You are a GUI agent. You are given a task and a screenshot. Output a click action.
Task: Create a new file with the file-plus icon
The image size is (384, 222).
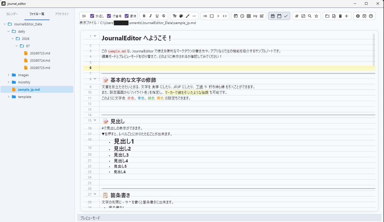(334, 16)
